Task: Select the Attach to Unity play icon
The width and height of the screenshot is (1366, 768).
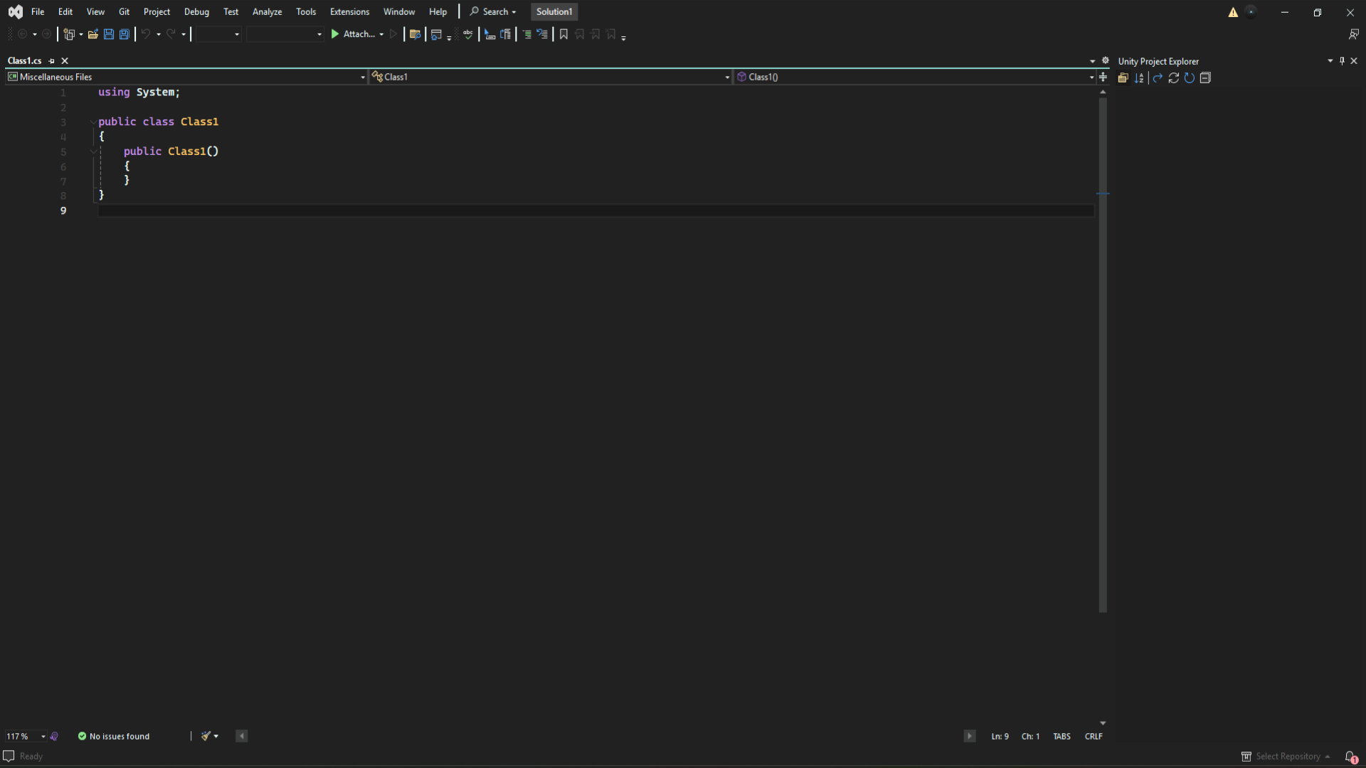Action: [334, 33]
